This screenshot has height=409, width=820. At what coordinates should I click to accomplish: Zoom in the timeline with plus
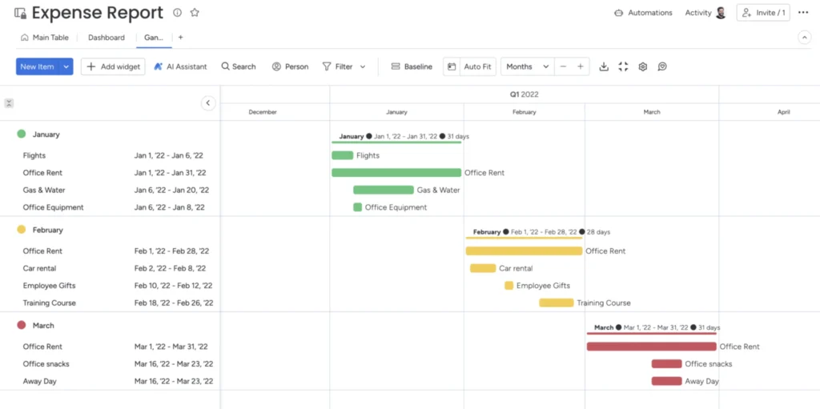tap(581, 66)
